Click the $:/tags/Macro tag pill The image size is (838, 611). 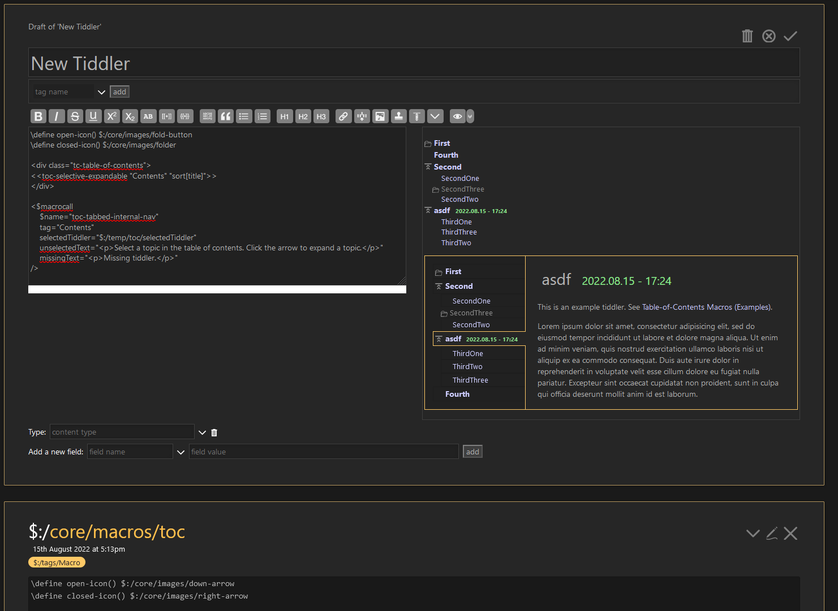[x=57, y=562]
